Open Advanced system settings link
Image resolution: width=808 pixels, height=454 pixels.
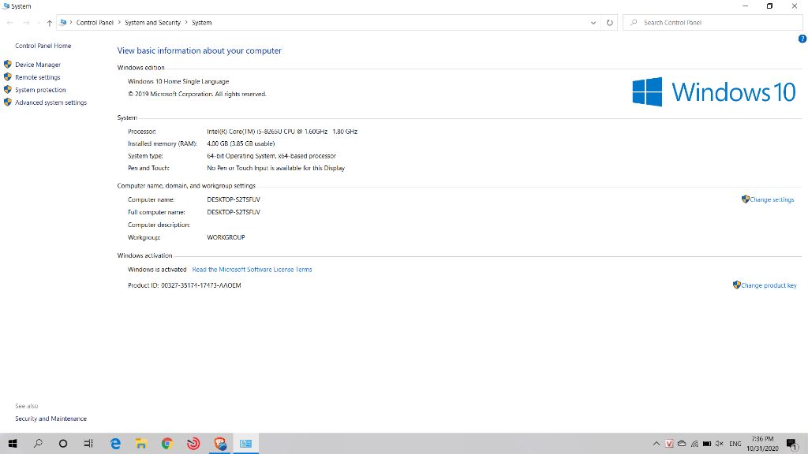pos(51,102)
